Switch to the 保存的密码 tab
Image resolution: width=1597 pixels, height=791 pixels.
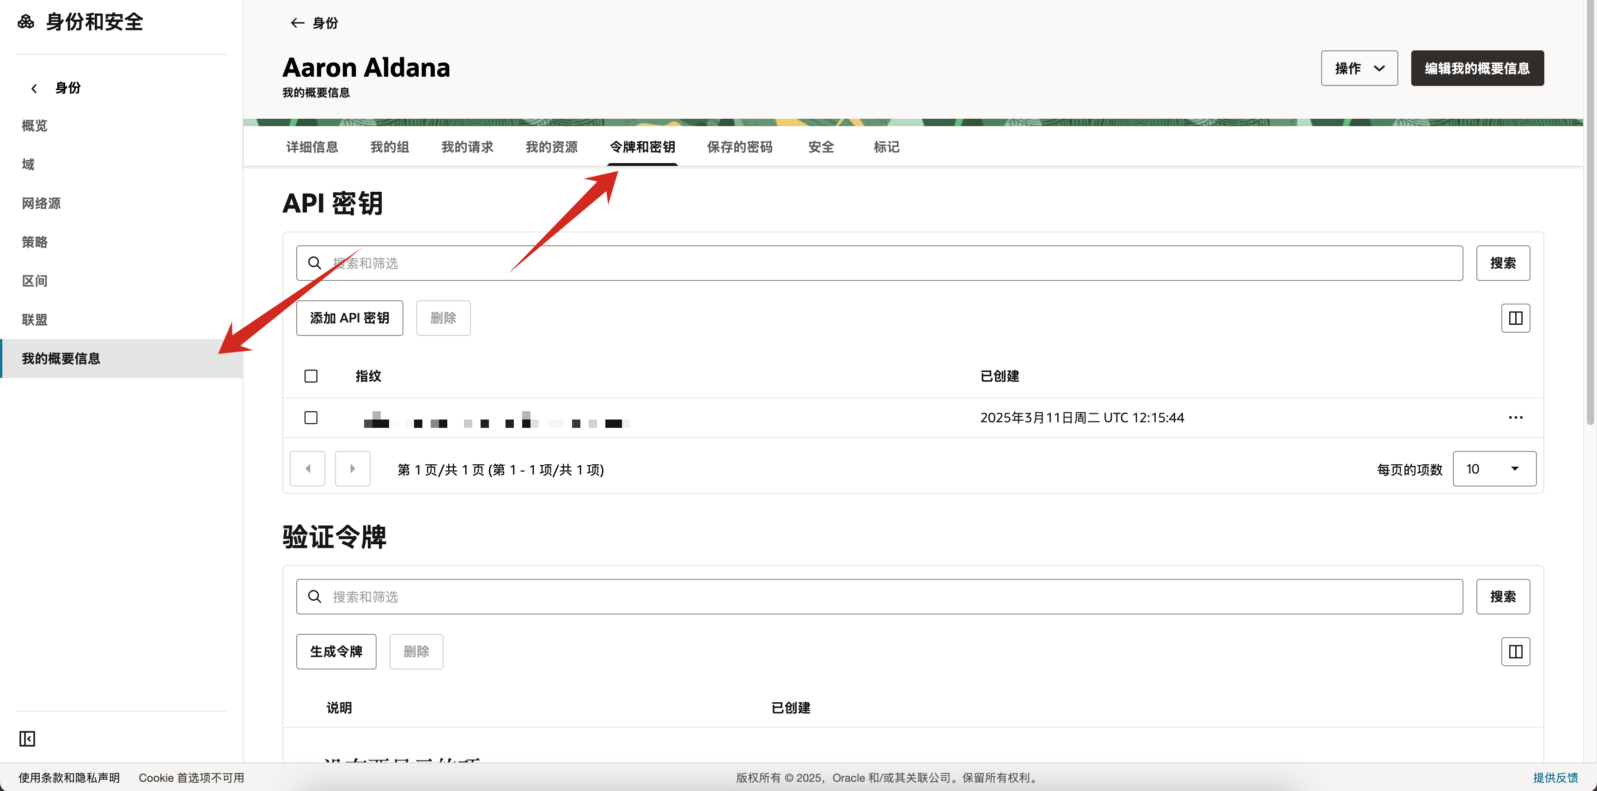[x=740, y=147]
